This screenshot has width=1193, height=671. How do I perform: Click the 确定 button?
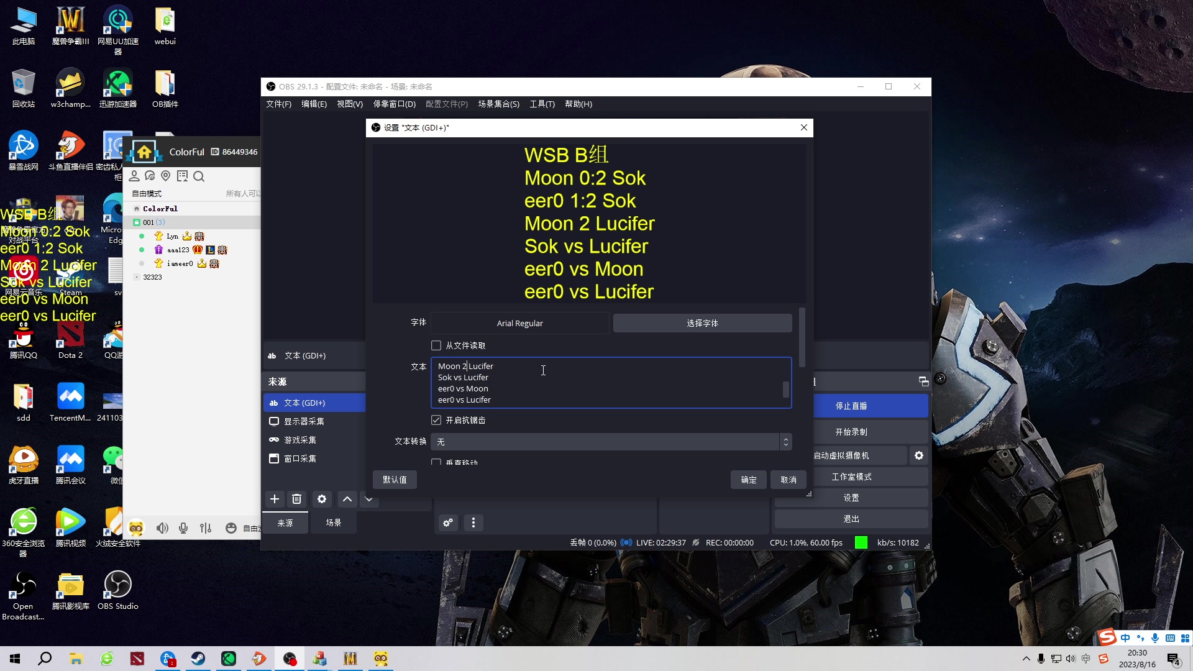(749, 480)
